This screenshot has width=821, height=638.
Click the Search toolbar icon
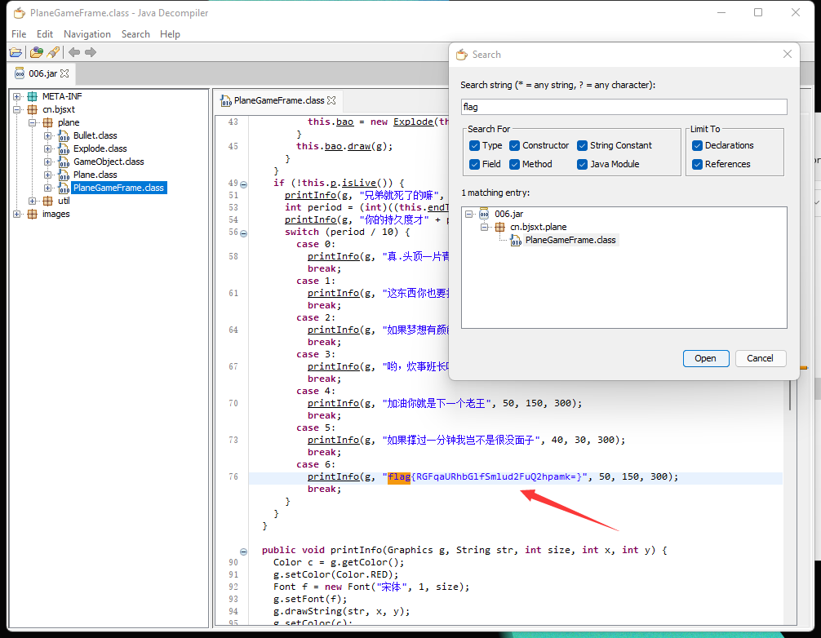[53, 52]
